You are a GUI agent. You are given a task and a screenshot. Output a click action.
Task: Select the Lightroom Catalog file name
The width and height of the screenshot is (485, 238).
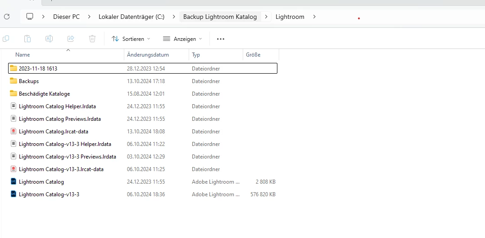point(41,182)
